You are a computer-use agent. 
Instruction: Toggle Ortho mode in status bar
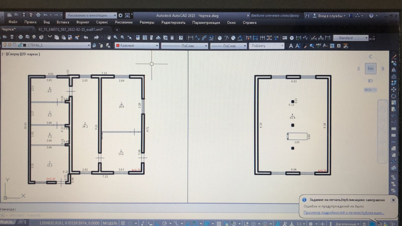tap(157, 223)
